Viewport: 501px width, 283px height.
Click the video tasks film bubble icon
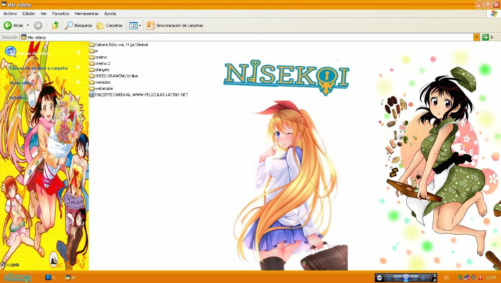click(x=11, y=52)
